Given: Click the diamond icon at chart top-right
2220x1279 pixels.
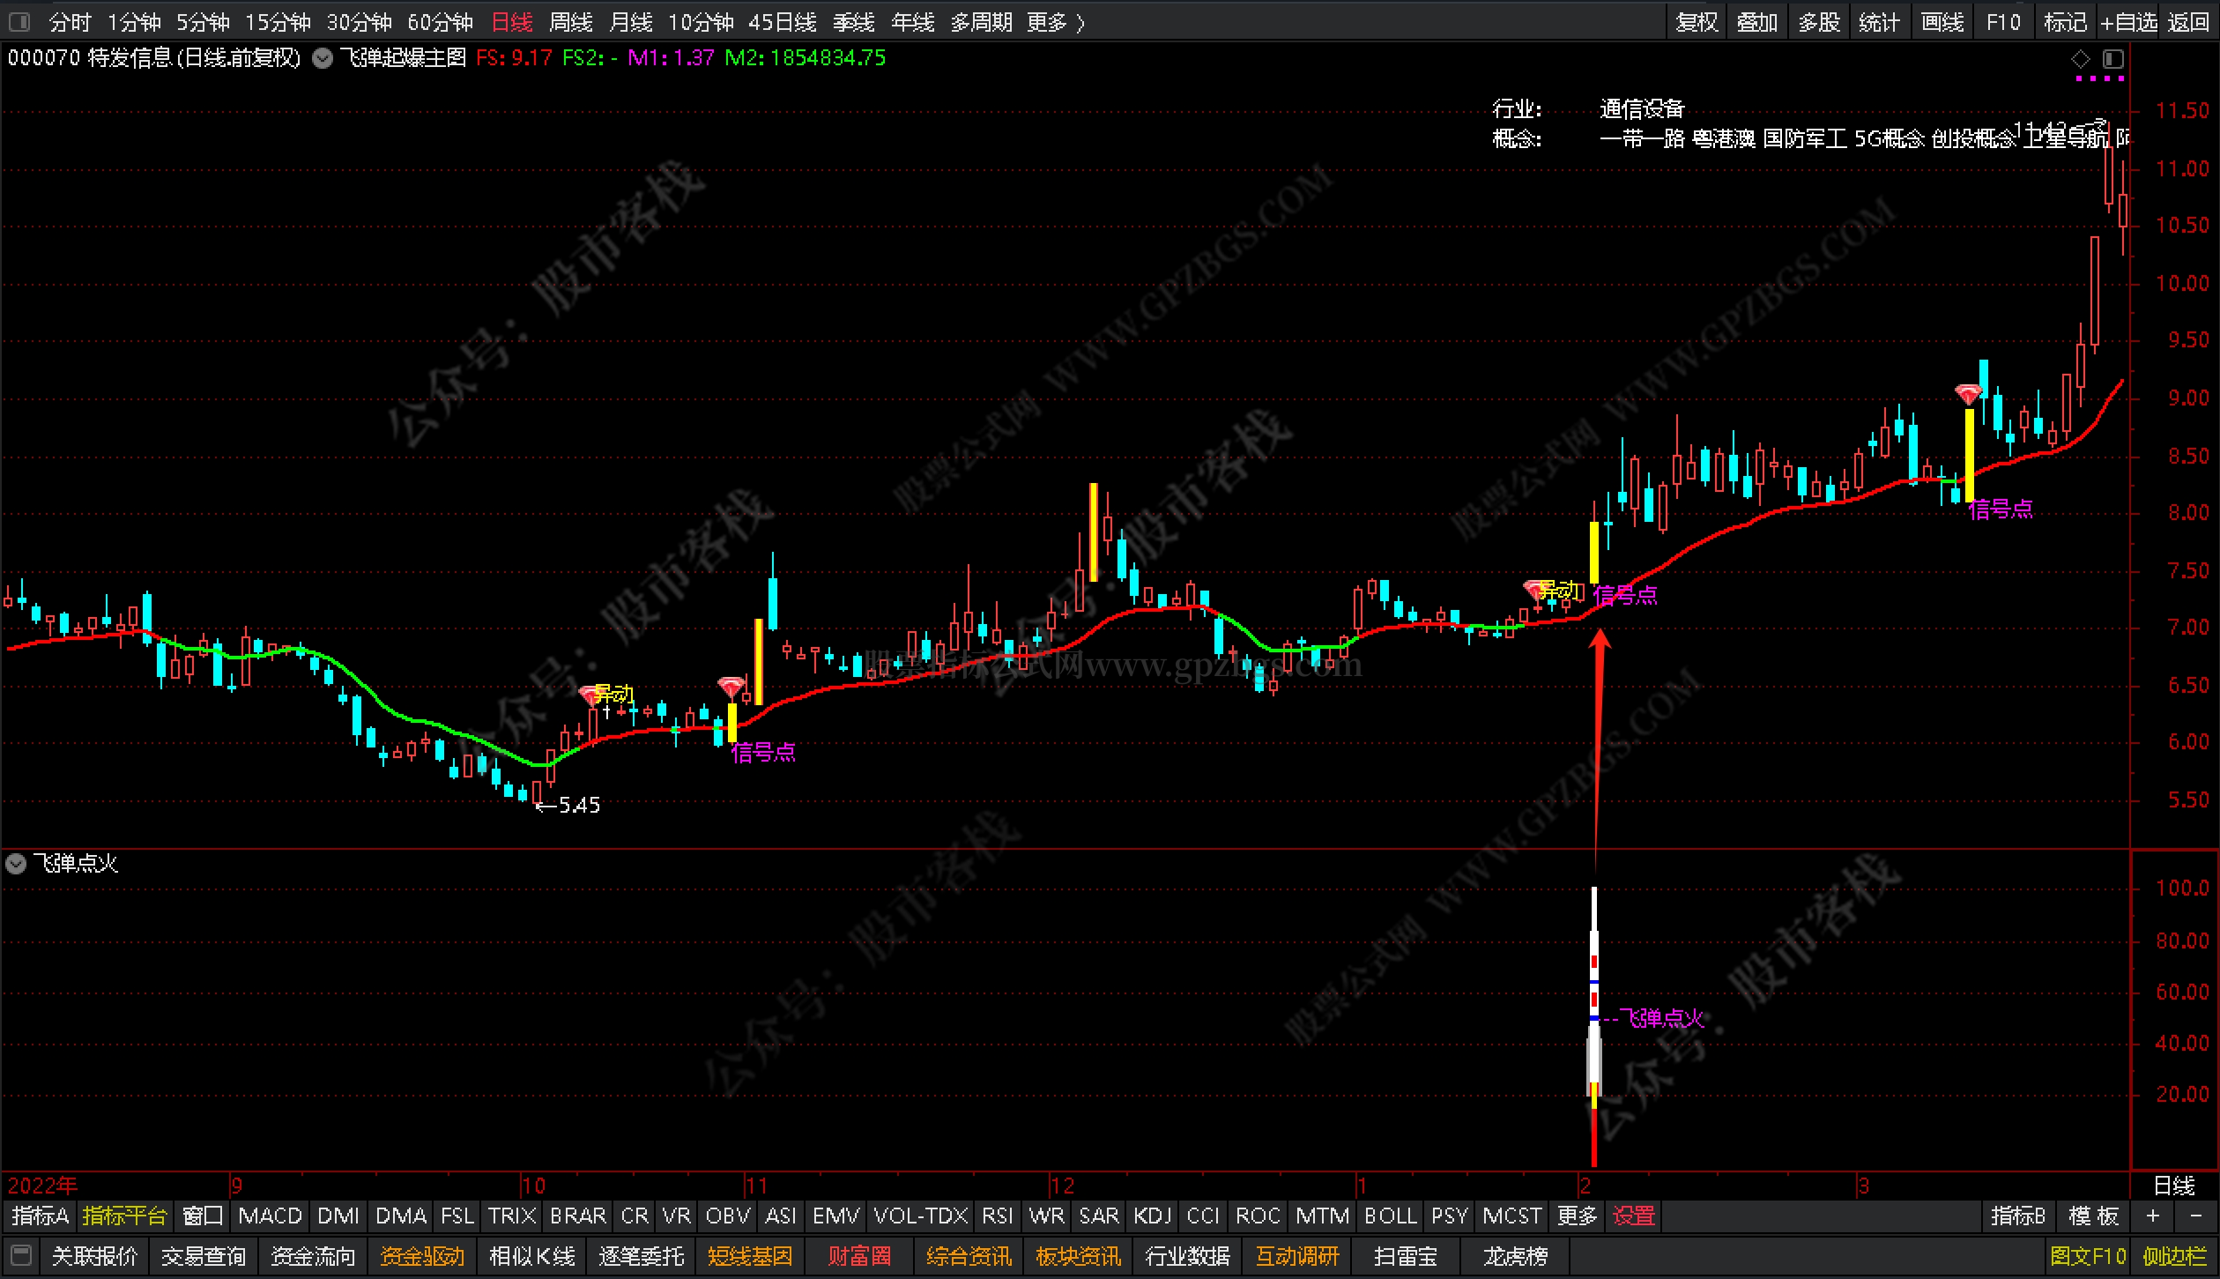Looking at the screenshot, I should pyautogui.click(x=2080, y=59).
